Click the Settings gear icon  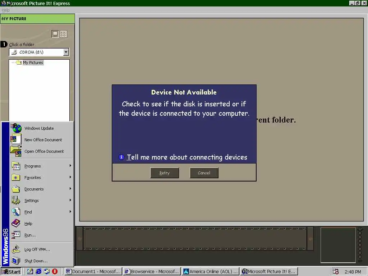[16, 200]
